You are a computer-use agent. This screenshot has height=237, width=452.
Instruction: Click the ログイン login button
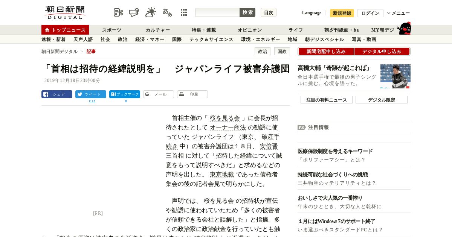click(x=370, y=13)
